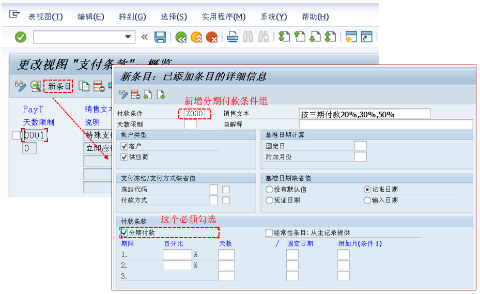Click the First Page icon
The image size is (480, 294).
coord(284,37)
